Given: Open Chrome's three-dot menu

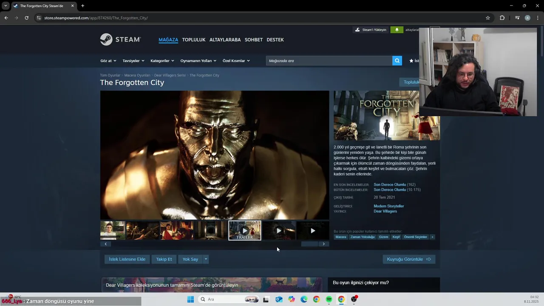Looking at the screenshot, I should click(x=538, y=18).
